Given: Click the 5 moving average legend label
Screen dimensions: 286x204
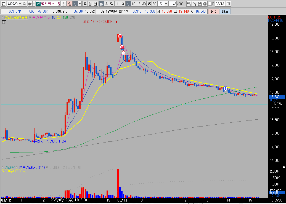Looking at the screenshot, I should coord(49,17).
